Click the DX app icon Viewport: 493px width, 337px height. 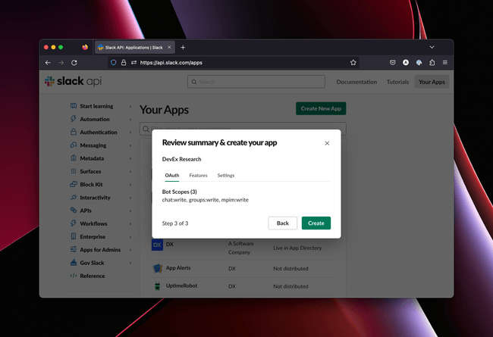coord(157,245)
